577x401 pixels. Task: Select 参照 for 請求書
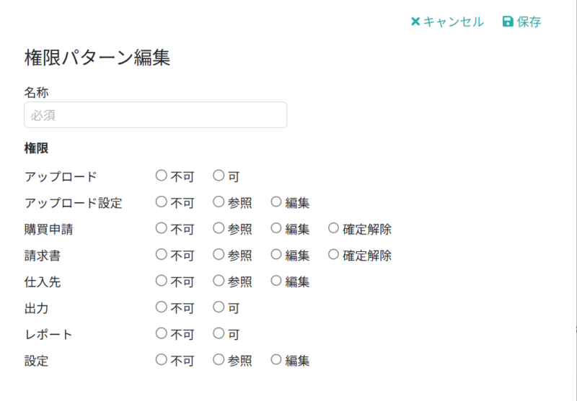pyautogui.click(x=219, y=254)
